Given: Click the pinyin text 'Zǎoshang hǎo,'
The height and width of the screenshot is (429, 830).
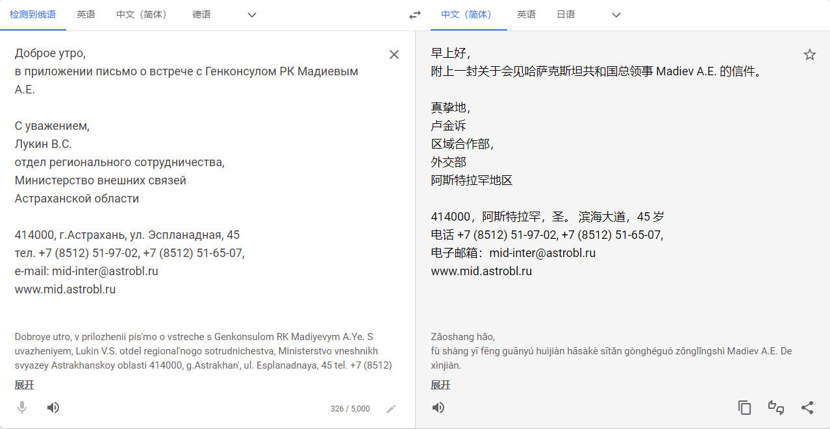Looking at the screenshot, I should click(x=463, y=337).
